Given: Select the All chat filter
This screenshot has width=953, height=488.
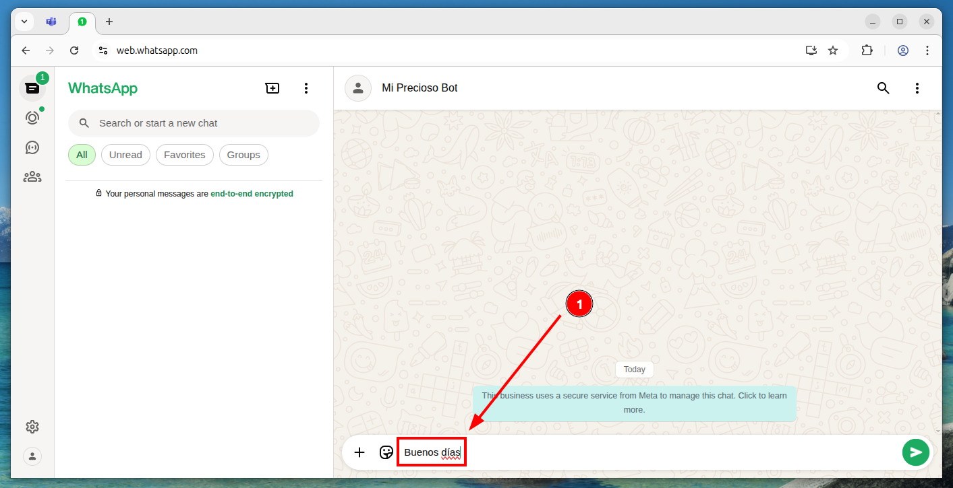Looking at the screenshot, I should pyautogui.click(x=82, y=155).
